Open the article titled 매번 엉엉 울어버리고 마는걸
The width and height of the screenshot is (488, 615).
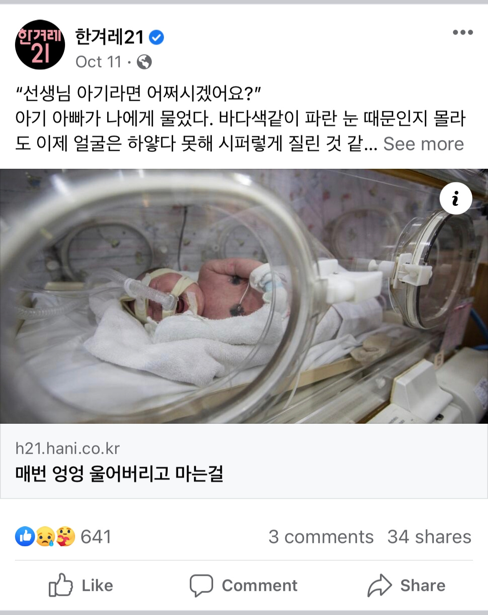(119, 474)
